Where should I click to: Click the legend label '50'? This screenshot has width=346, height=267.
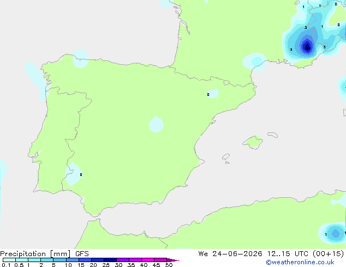tap(169, 265)
